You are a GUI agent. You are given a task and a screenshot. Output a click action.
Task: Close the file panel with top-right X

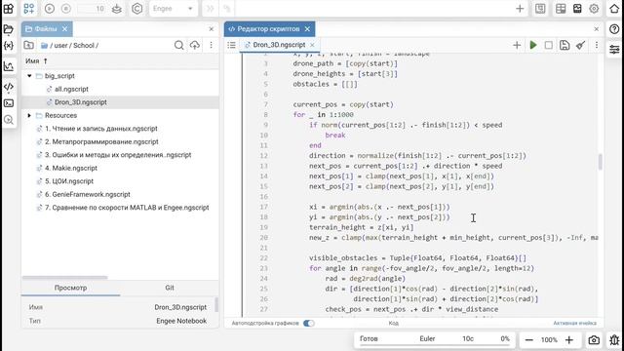pos(212,29)
